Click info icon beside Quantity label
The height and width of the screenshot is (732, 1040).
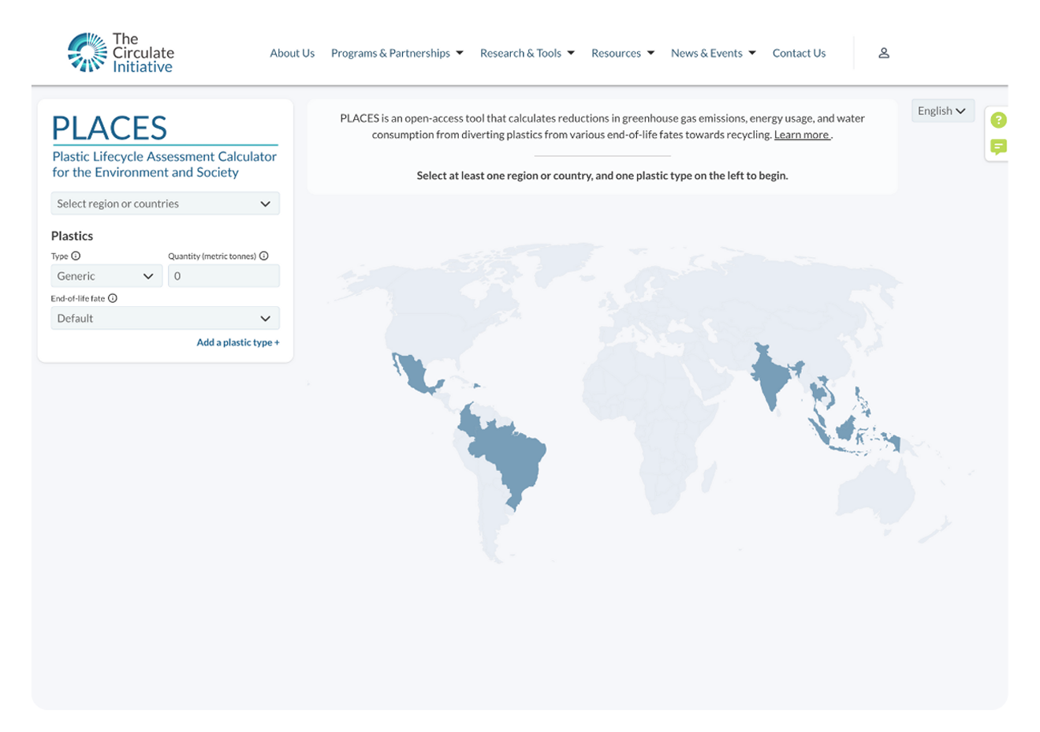pyautogui.click(x=264, y=256)
